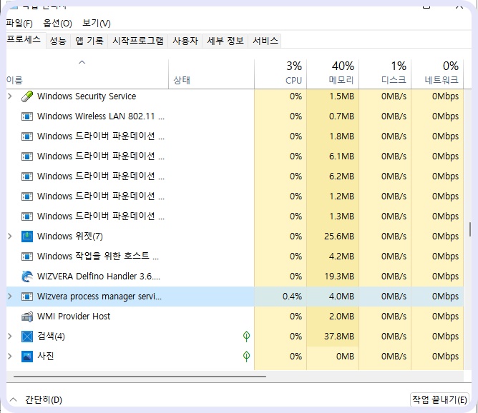Click the 사진 app icon
The width and height of the screenshot is (478, 413).
(27, 357)
